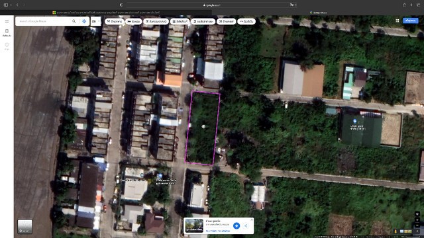Toggle the Layers map type thumbnail
The height and width of the screenshot is (238, 424).
(25, 226)
